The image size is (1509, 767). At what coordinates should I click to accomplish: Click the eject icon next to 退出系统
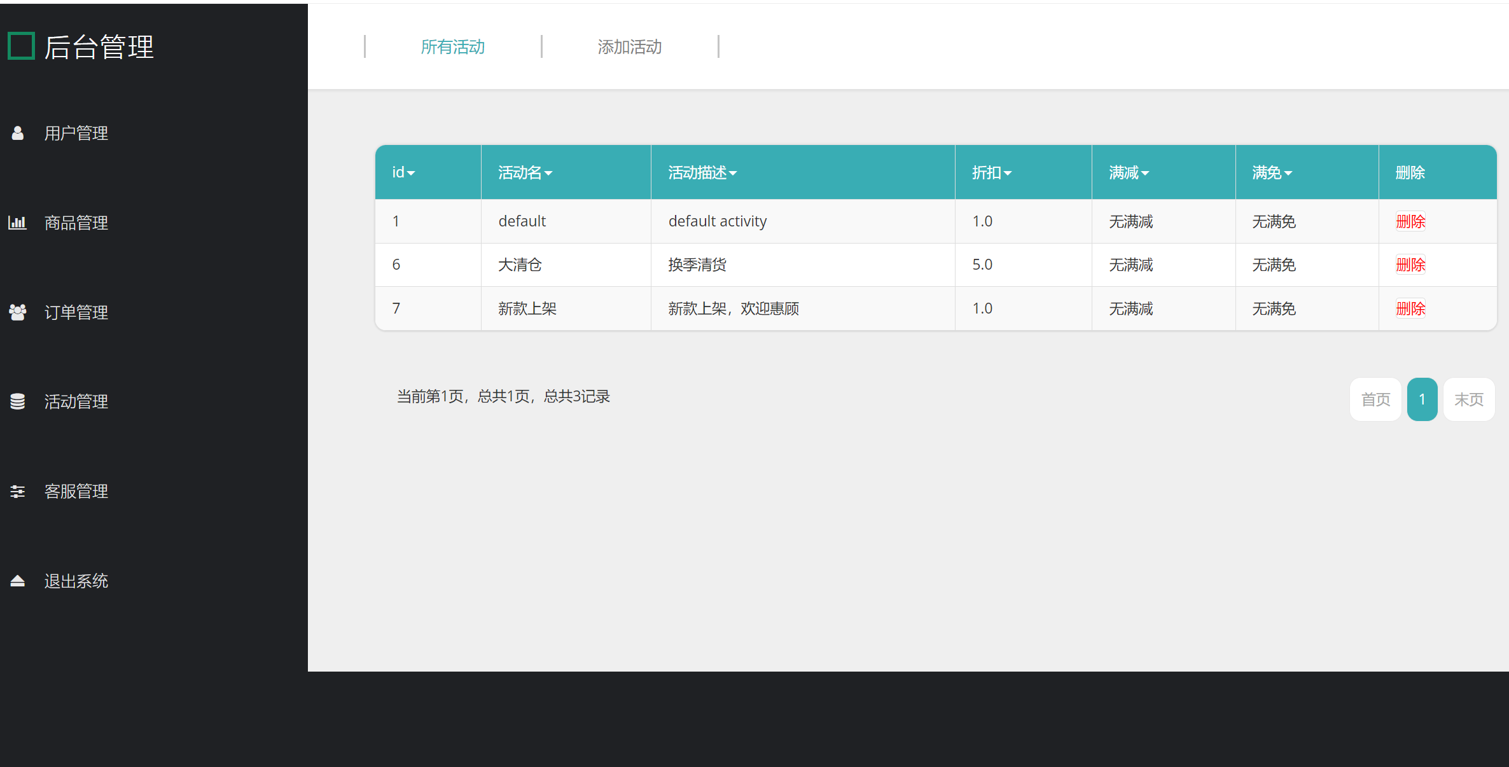click(17, 581)
